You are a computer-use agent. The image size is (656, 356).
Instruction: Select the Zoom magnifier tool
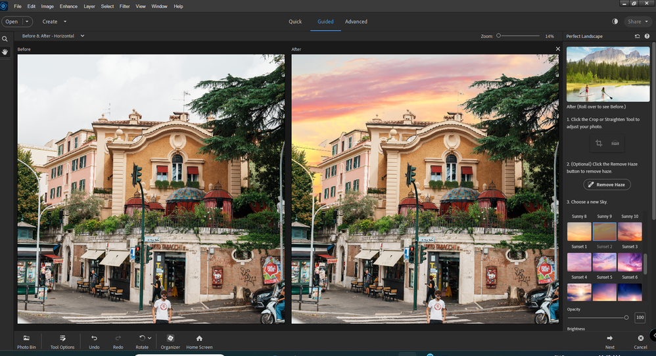coord(5,39)
